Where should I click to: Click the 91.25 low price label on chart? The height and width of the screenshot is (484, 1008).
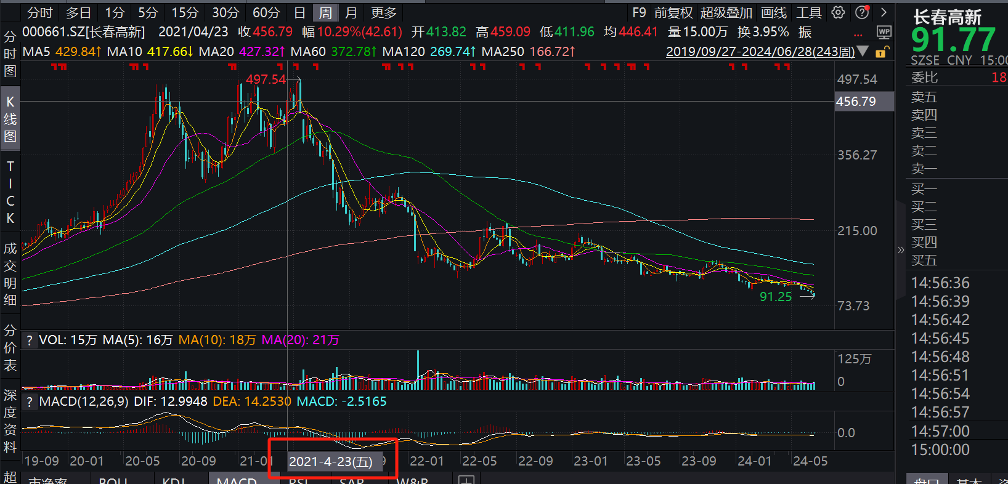775,297
